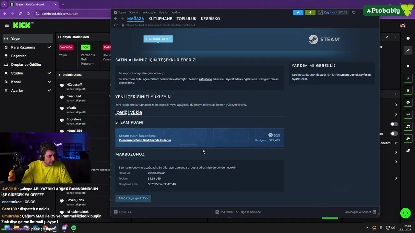Reload the Steam checkout page
415x233 pixels.
116,25
